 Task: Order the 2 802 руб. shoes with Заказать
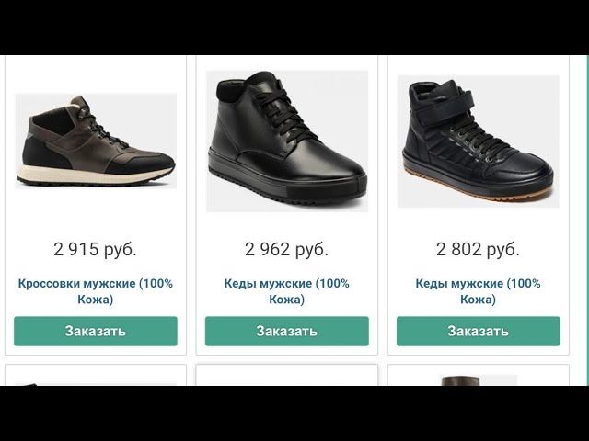[479, 331]
